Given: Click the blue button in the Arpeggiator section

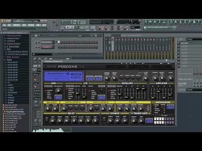Looking at the screenshot, I should pyautogui.click(x=170, y=107).
